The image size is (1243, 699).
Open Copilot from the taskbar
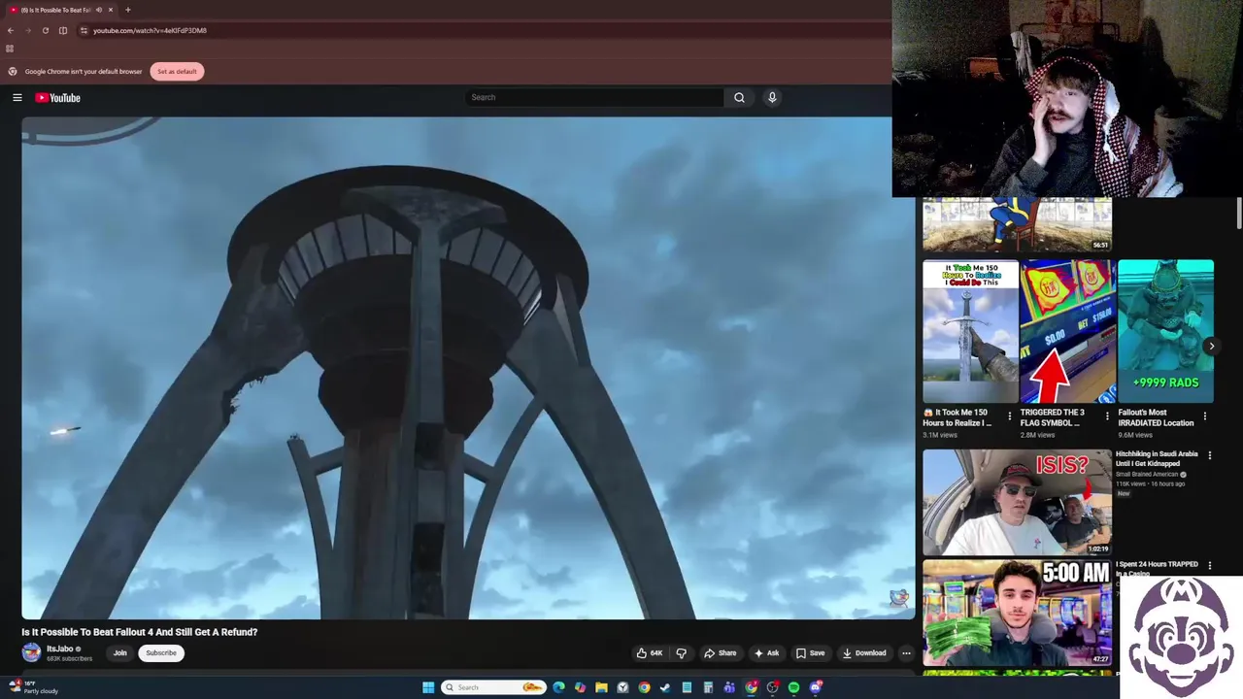(x=580, y=687)
